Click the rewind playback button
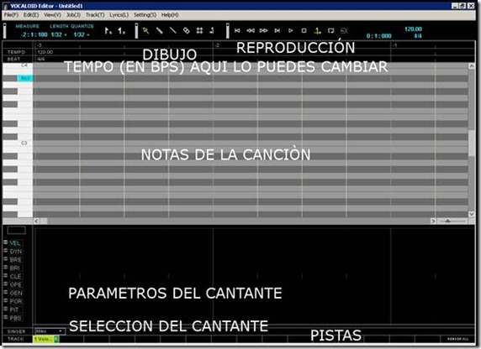481x349 pixels. point(251,30)
